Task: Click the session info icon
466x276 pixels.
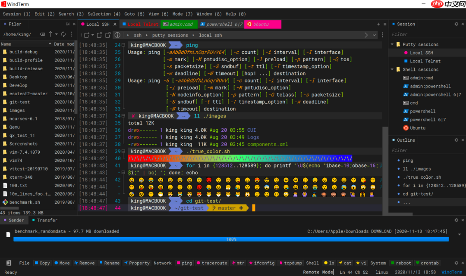Action: 117,35
